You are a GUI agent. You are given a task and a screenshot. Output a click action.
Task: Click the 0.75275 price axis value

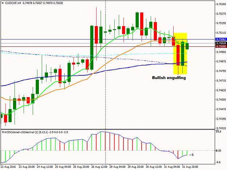221,14
